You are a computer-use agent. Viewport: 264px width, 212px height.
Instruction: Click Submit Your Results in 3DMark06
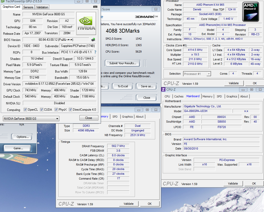pos(123,63)
